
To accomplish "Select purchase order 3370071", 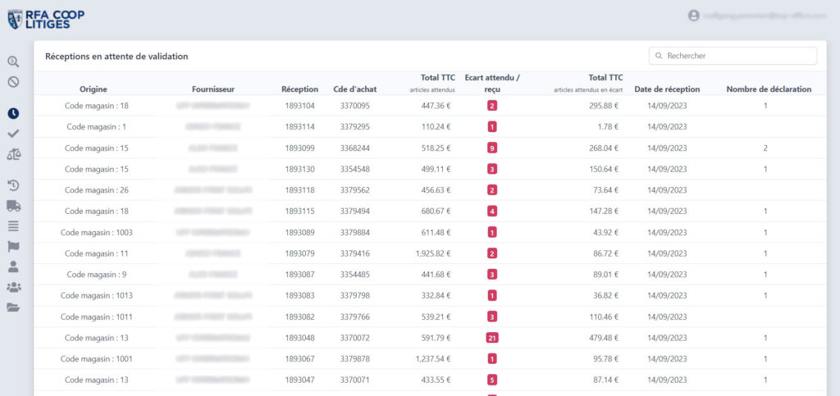I will tap(354, 380).
